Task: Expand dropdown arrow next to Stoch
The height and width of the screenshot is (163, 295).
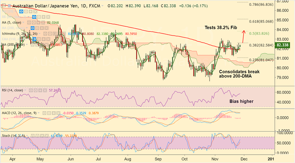Action: pyautogui.click(x=27, y=135)
